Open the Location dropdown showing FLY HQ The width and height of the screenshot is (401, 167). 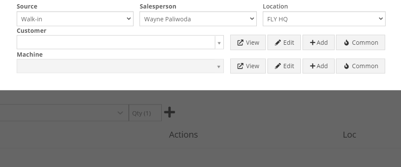(x=324, y=19)
